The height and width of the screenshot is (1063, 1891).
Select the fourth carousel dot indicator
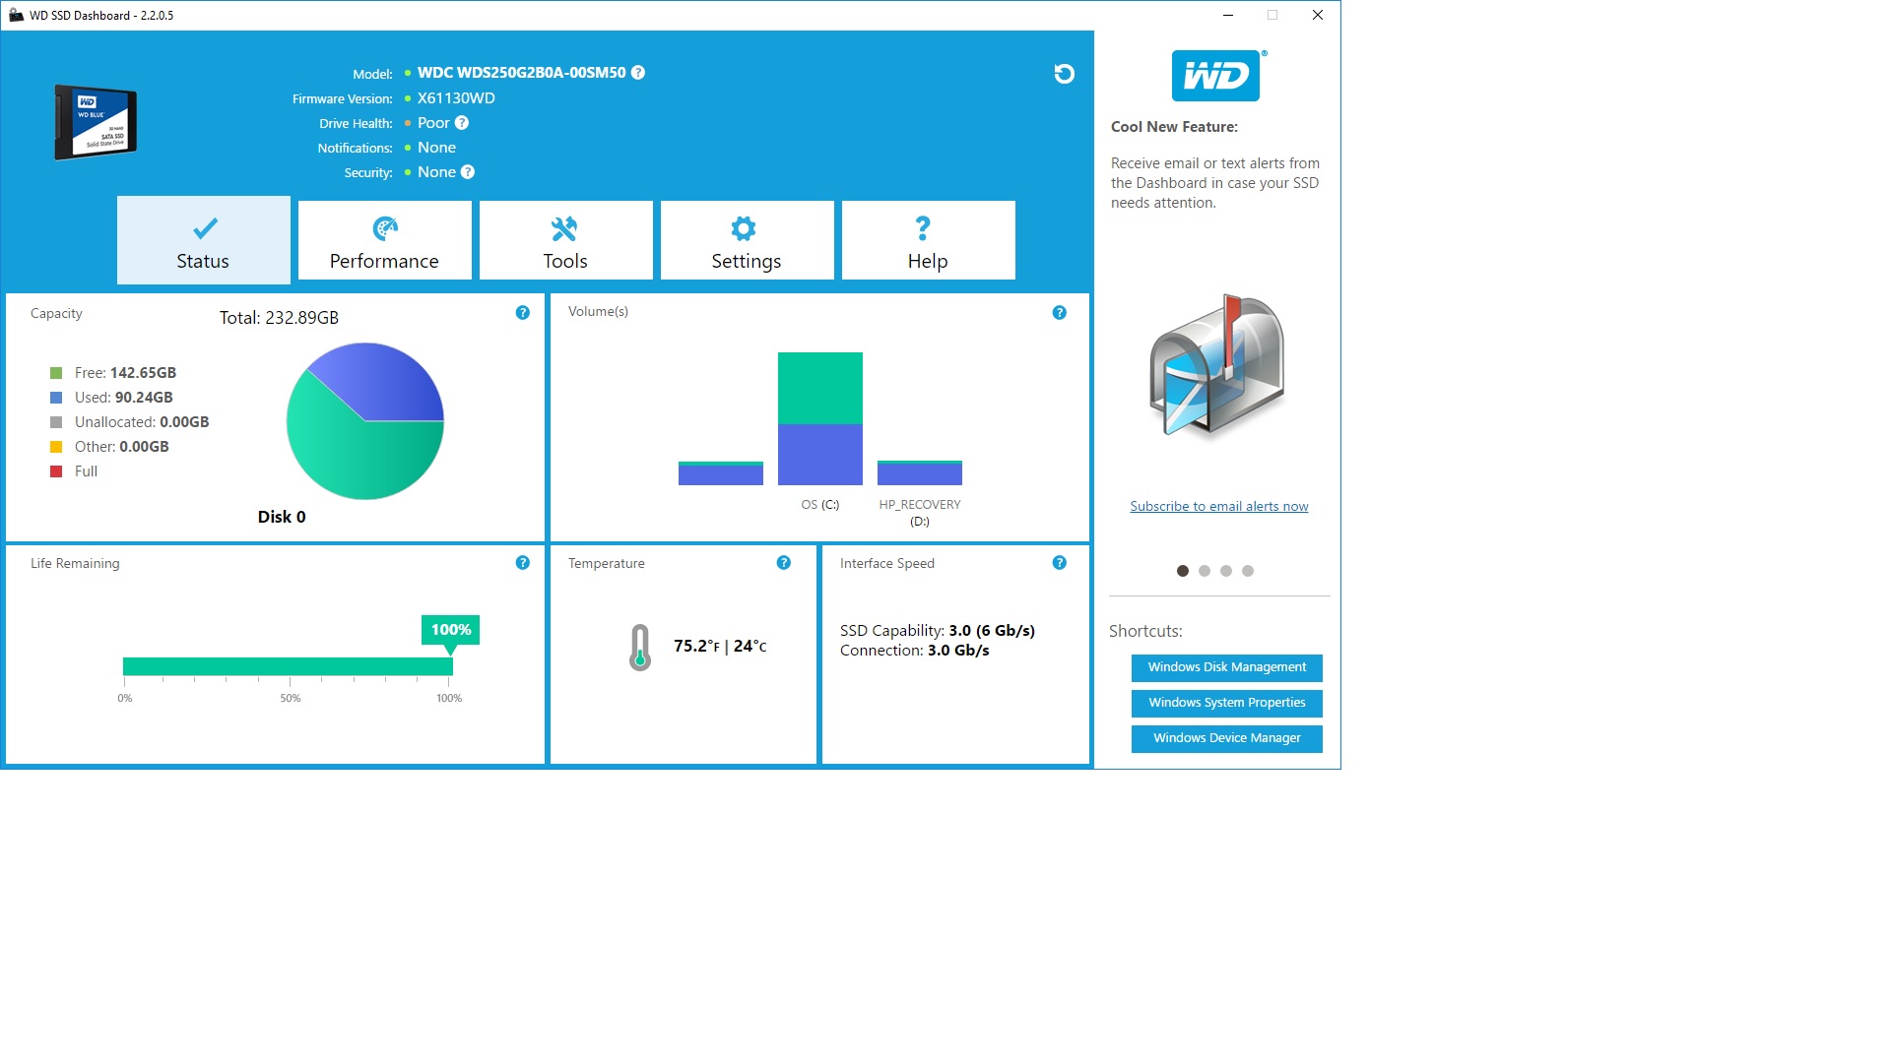point(1248,571)
